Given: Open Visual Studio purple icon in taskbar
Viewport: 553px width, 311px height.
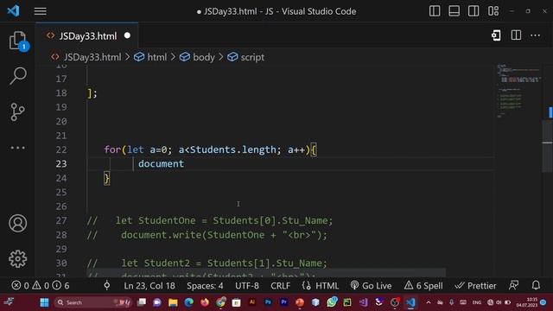Looking at the screenshot, I should click(363, 302).
